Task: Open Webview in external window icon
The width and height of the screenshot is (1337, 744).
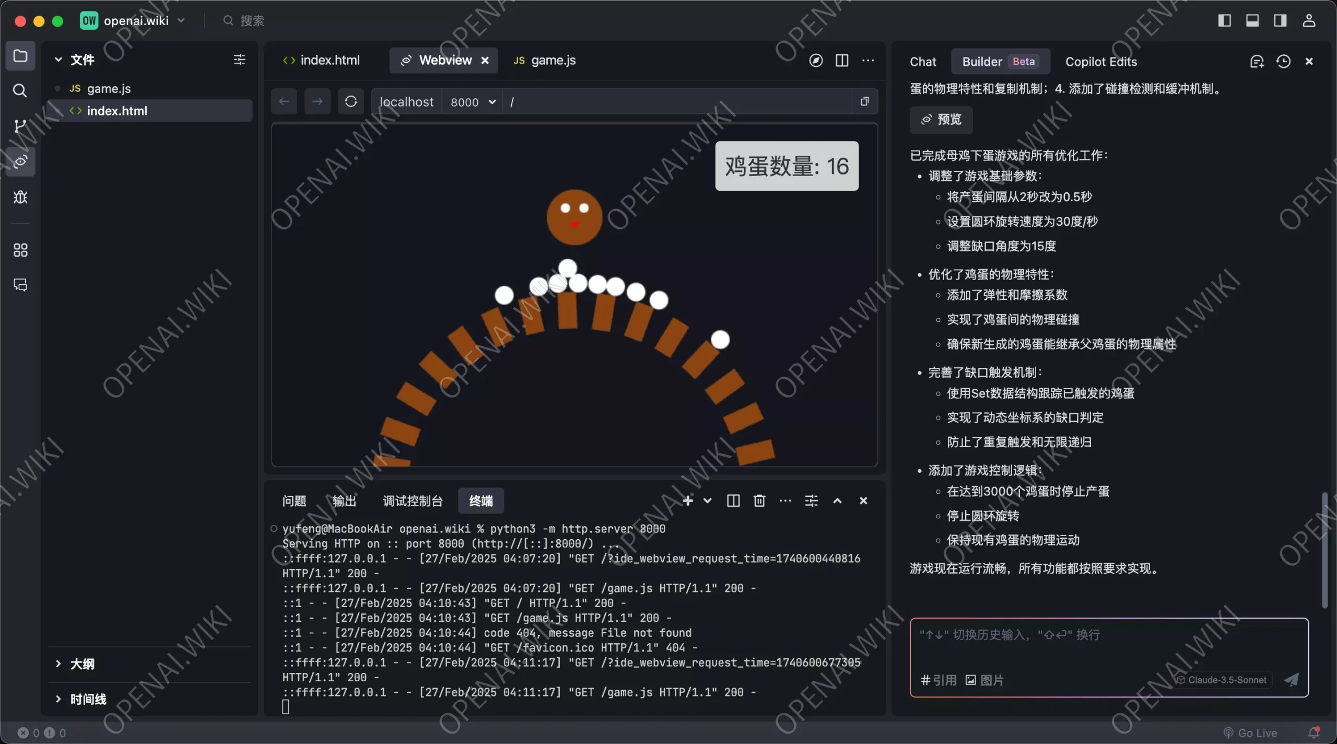Action: pos(864,101)
